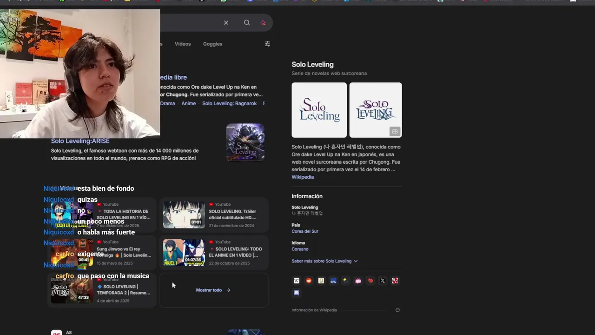This screenshot has width=595, height=335.
Task: Open the yellow-and-dark icon link
Action: [x=345, y=281]
